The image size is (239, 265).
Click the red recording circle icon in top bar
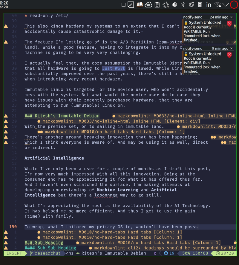(x=234, y=4)
